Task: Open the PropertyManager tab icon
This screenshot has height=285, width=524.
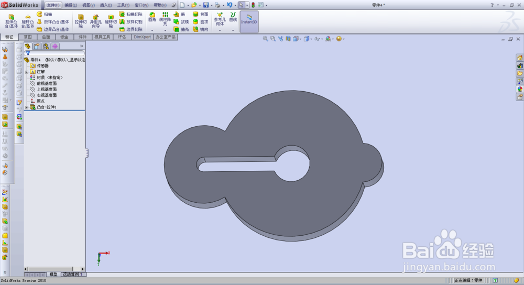Action: pos(37,46)
